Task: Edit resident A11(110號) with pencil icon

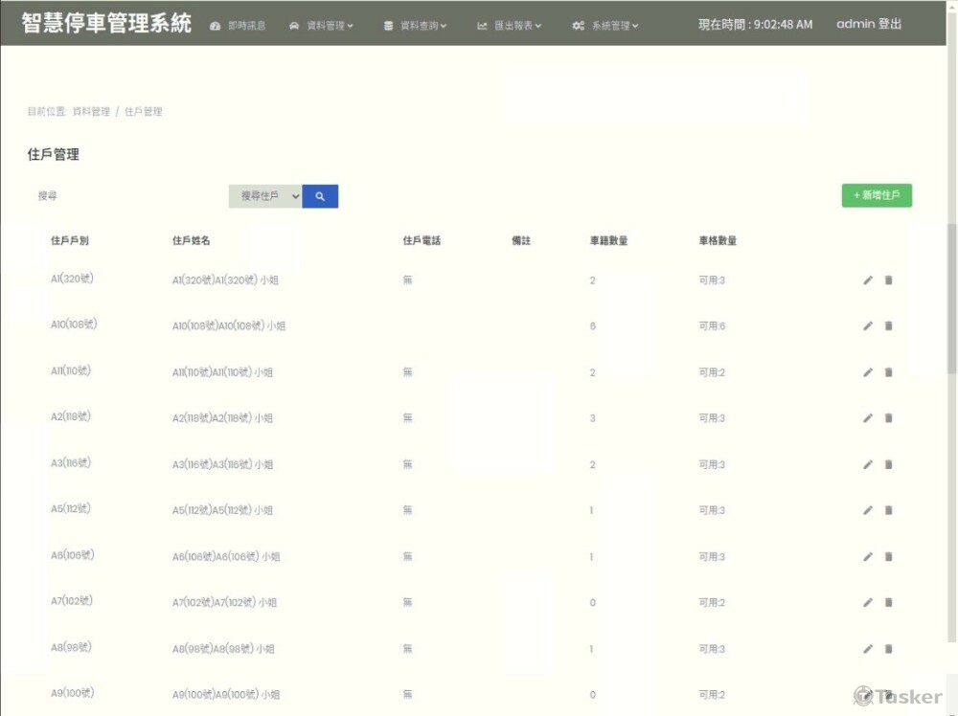Action: point(868,372)
